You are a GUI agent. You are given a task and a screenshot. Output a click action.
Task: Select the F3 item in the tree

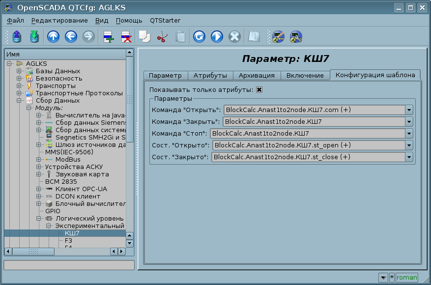[68, 240]
